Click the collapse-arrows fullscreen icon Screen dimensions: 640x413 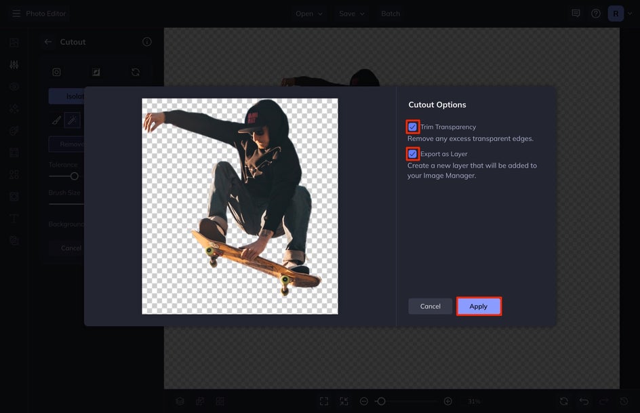[344, 401]
